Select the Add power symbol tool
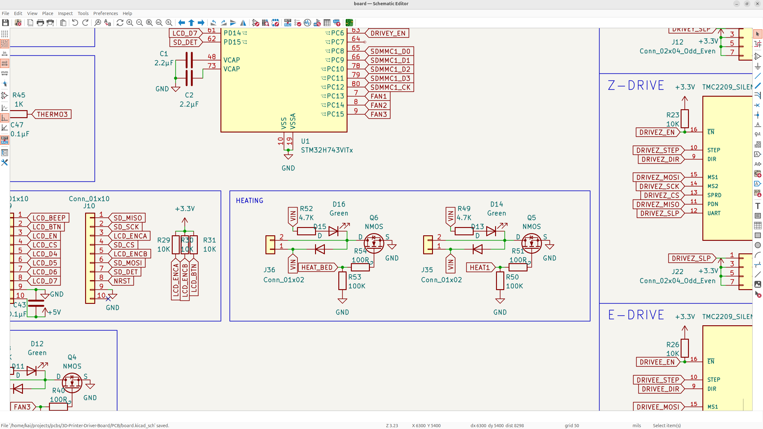The height and width of the screenshot is (429, 763). tap(758, 66)
